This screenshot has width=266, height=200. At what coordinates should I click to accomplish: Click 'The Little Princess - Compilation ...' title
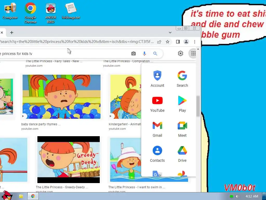coord(128,61)
